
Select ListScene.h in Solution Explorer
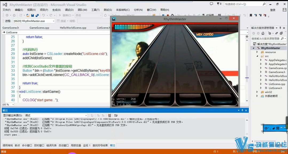pos(275,88)
